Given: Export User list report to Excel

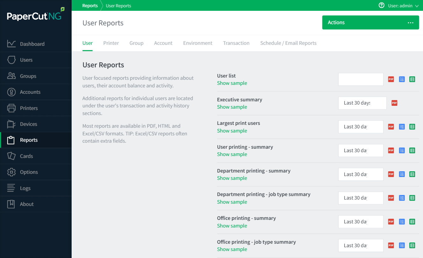Looking at the screenshot, I should (412, 79).
